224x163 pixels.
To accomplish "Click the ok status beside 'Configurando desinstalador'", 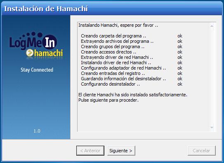I will (180, 84).
